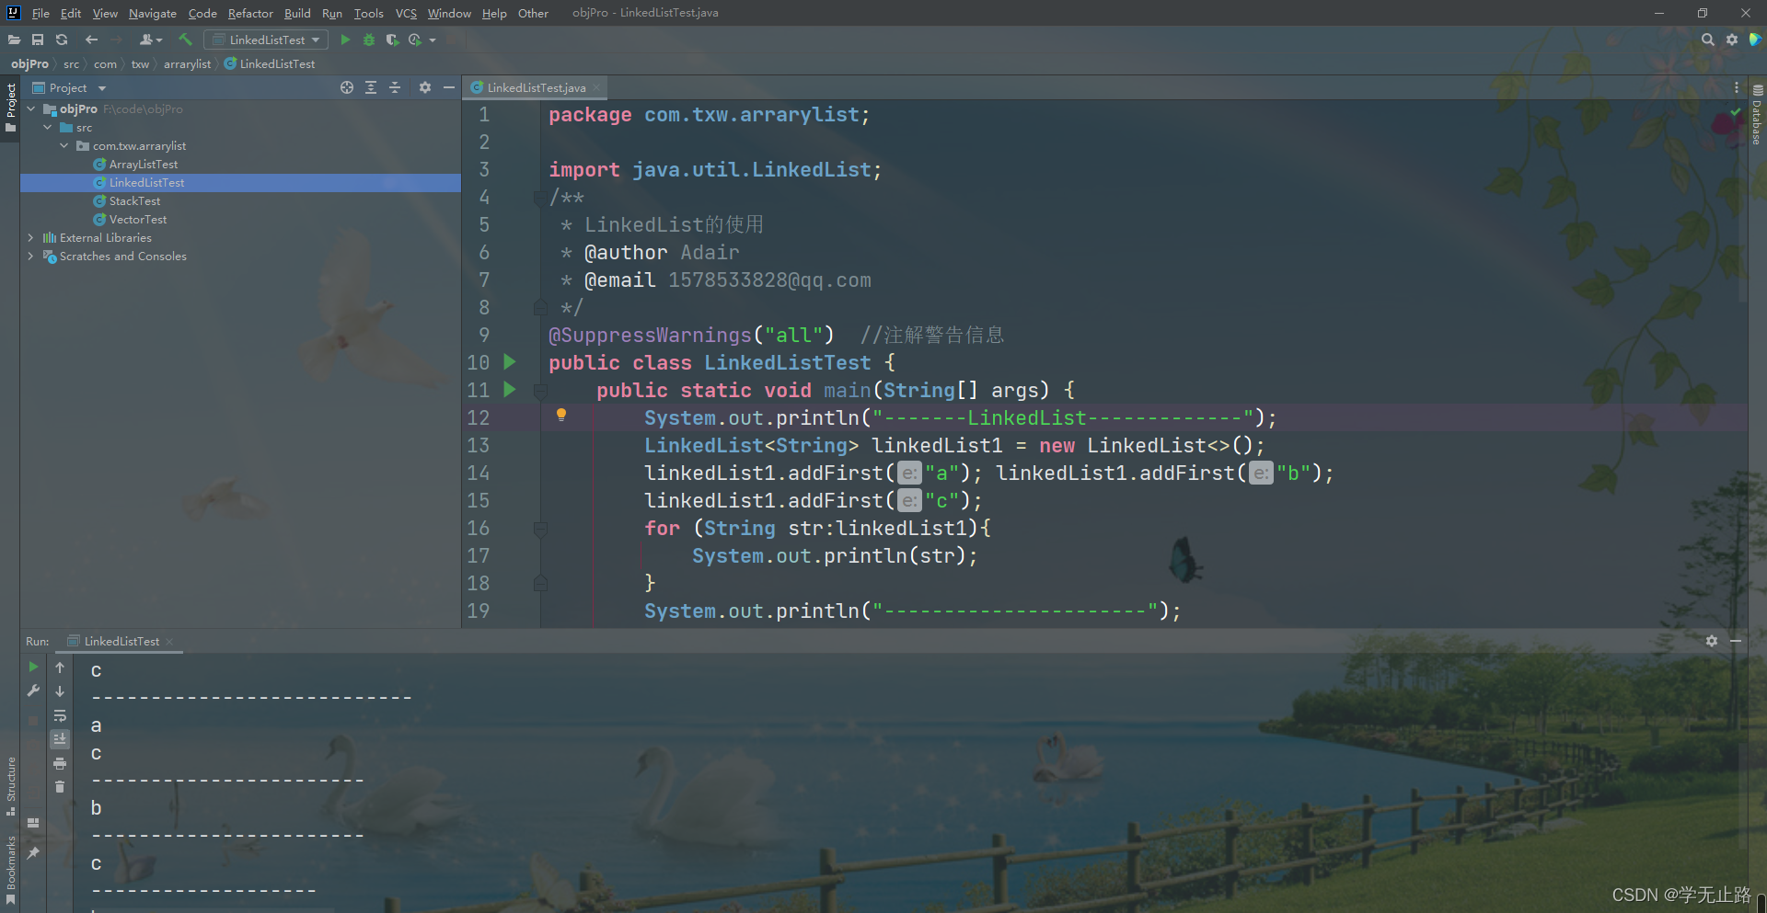This screenshot has height=913, width=1767.
Task: Open the user profile dropdown in toolbar
Action: click(x=151, y=40)
